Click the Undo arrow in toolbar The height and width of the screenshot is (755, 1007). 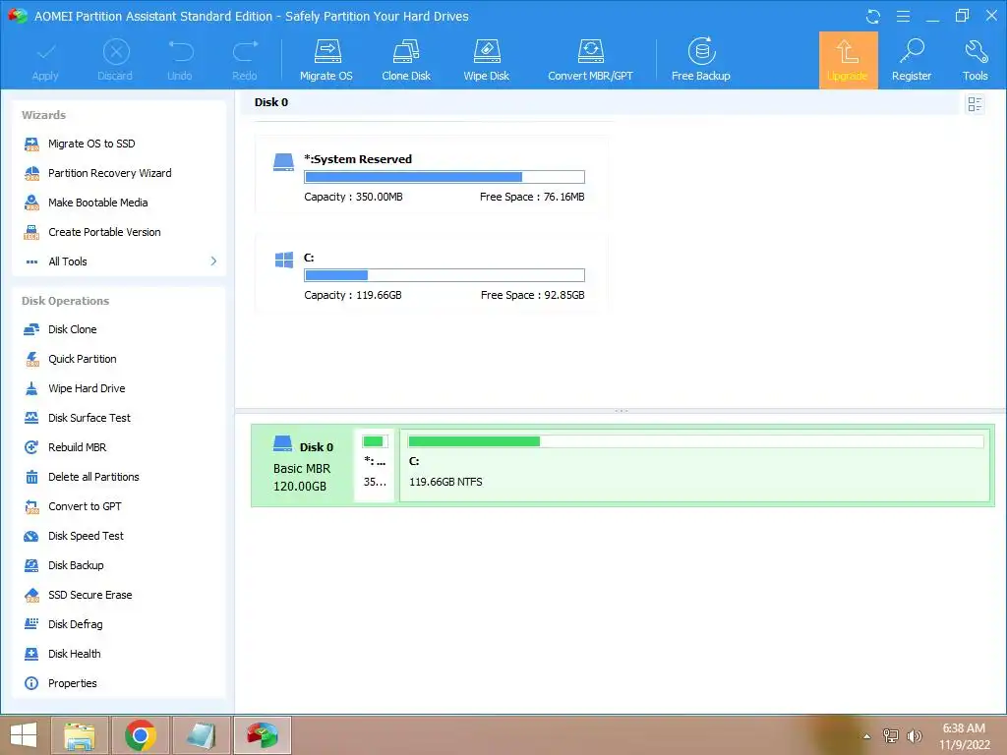tap(180, 60)
